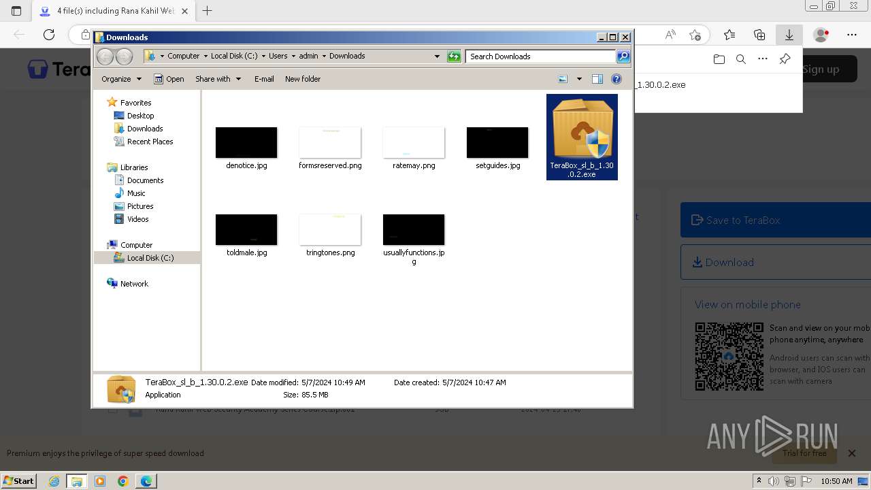Click E-mail in Explorer toolbar
The width and height of the screenshot is (871, 490).
point(264,79)
